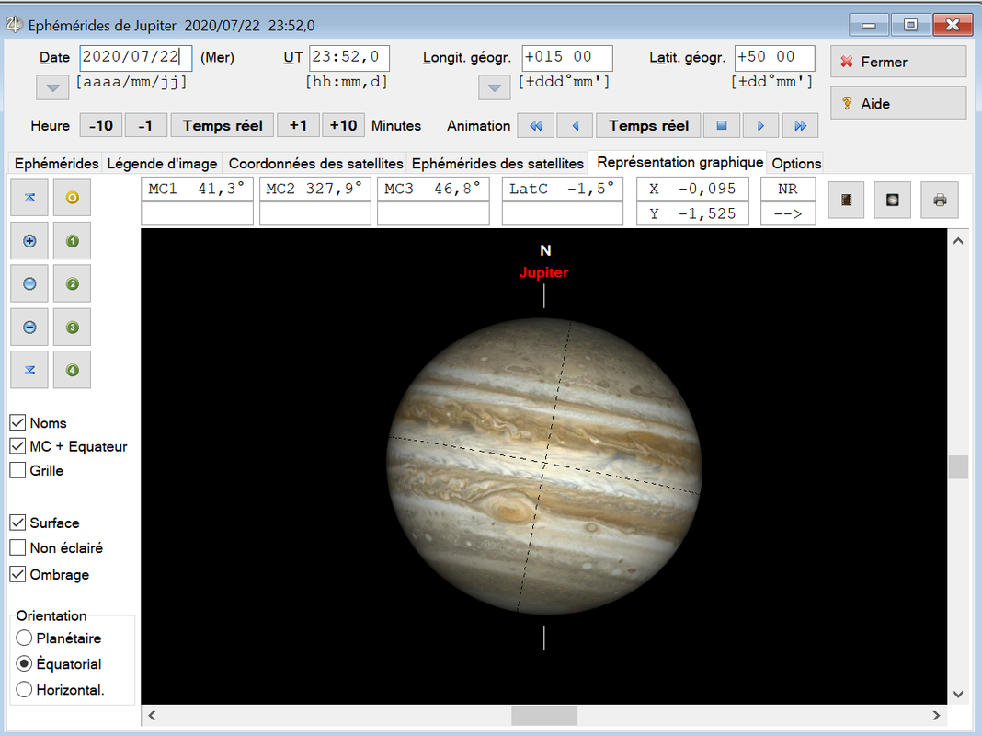Toggle the Surface checkbox

point(17,523)
